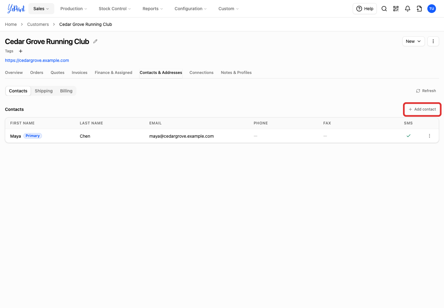
Task: Select Contacts & Addresses tab
Action: (161, 73)
